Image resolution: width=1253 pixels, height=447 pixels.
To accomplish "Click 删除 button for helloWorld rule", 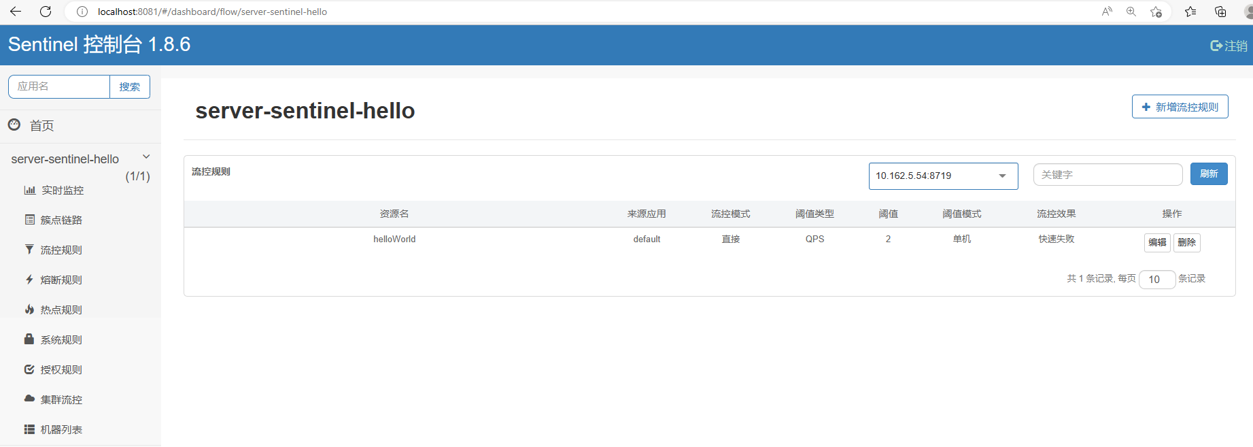I will coord(1186,242).
